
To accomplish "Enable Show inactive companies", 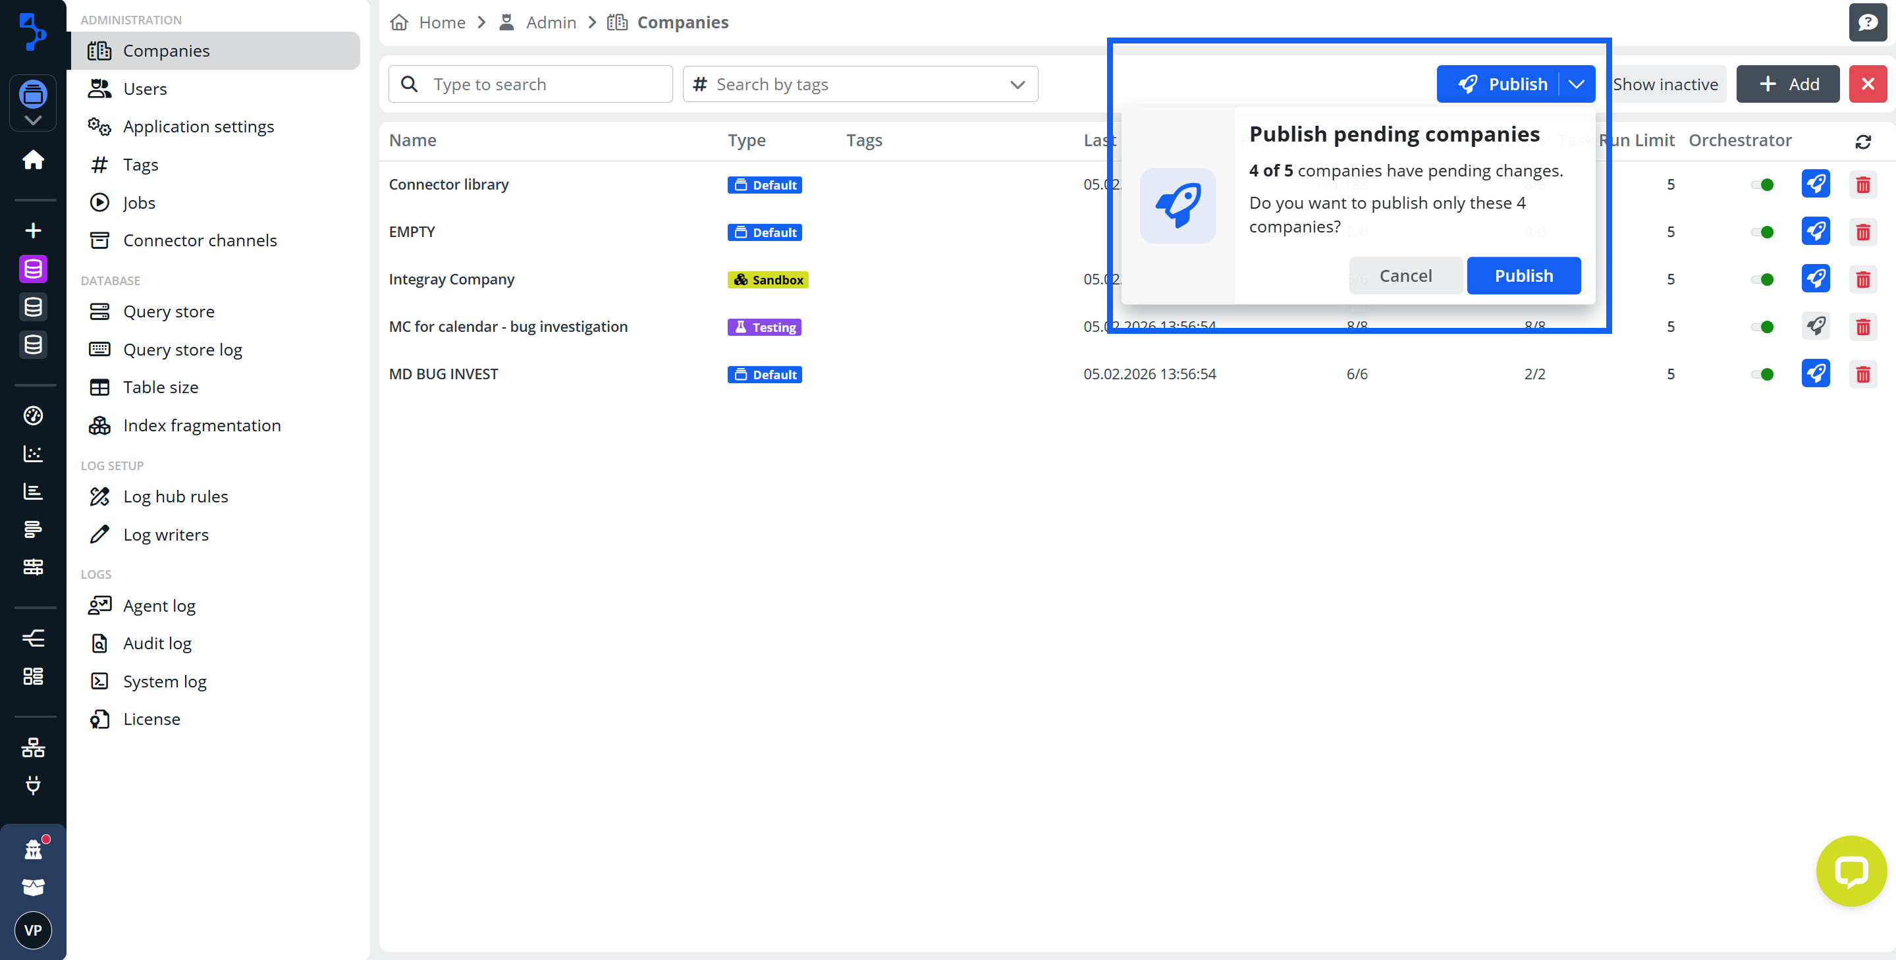I will click(1666, 84).
